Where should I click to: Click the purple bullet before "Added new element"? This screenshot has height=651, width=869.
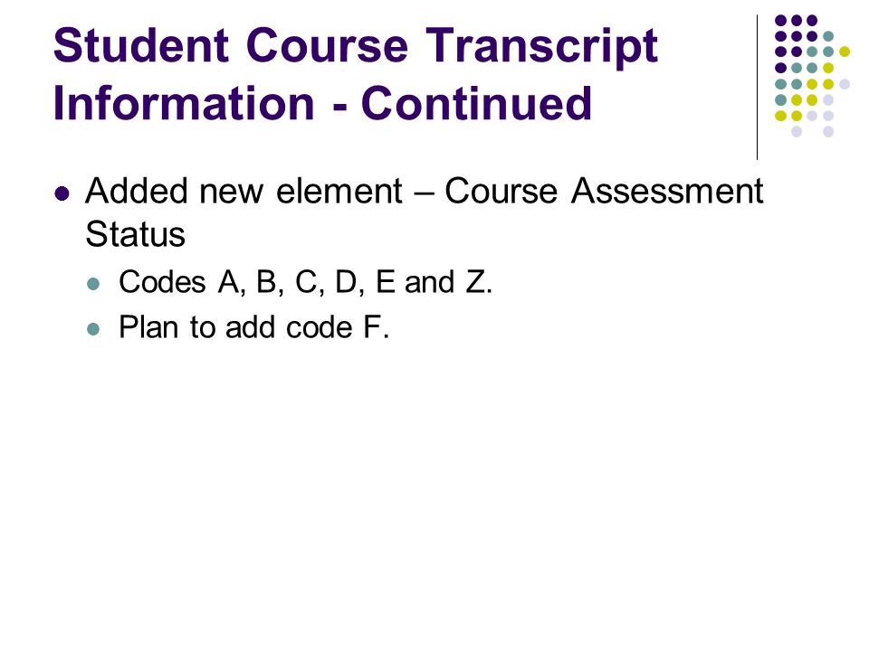point(62,194)
